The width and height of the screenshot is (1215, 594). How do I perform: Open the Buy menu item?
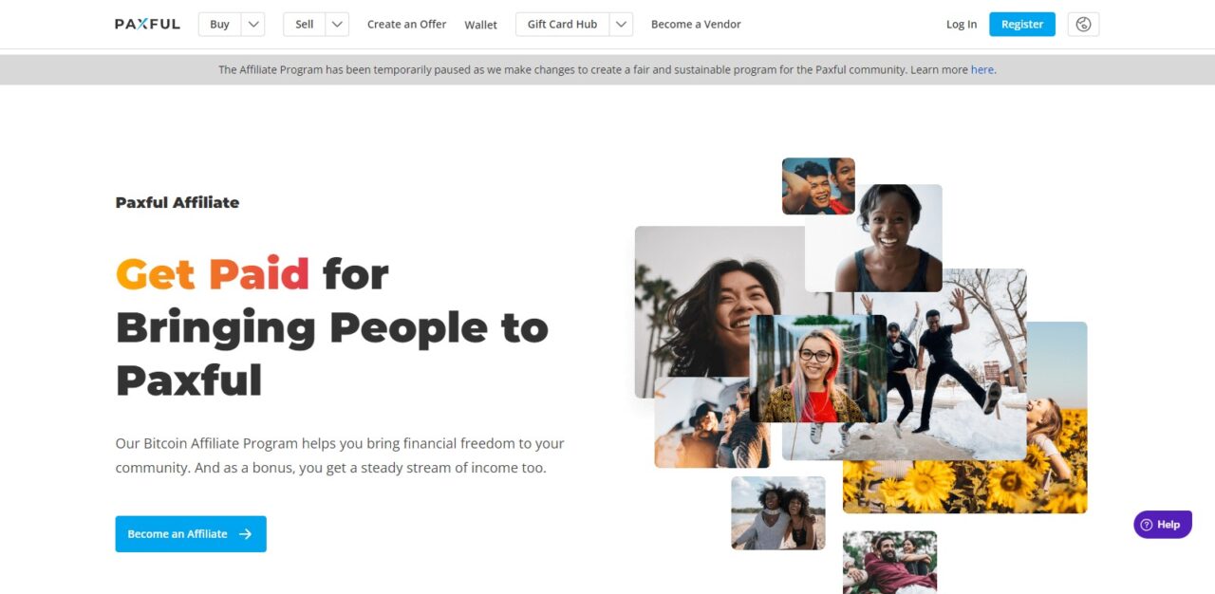pos(219,24)
